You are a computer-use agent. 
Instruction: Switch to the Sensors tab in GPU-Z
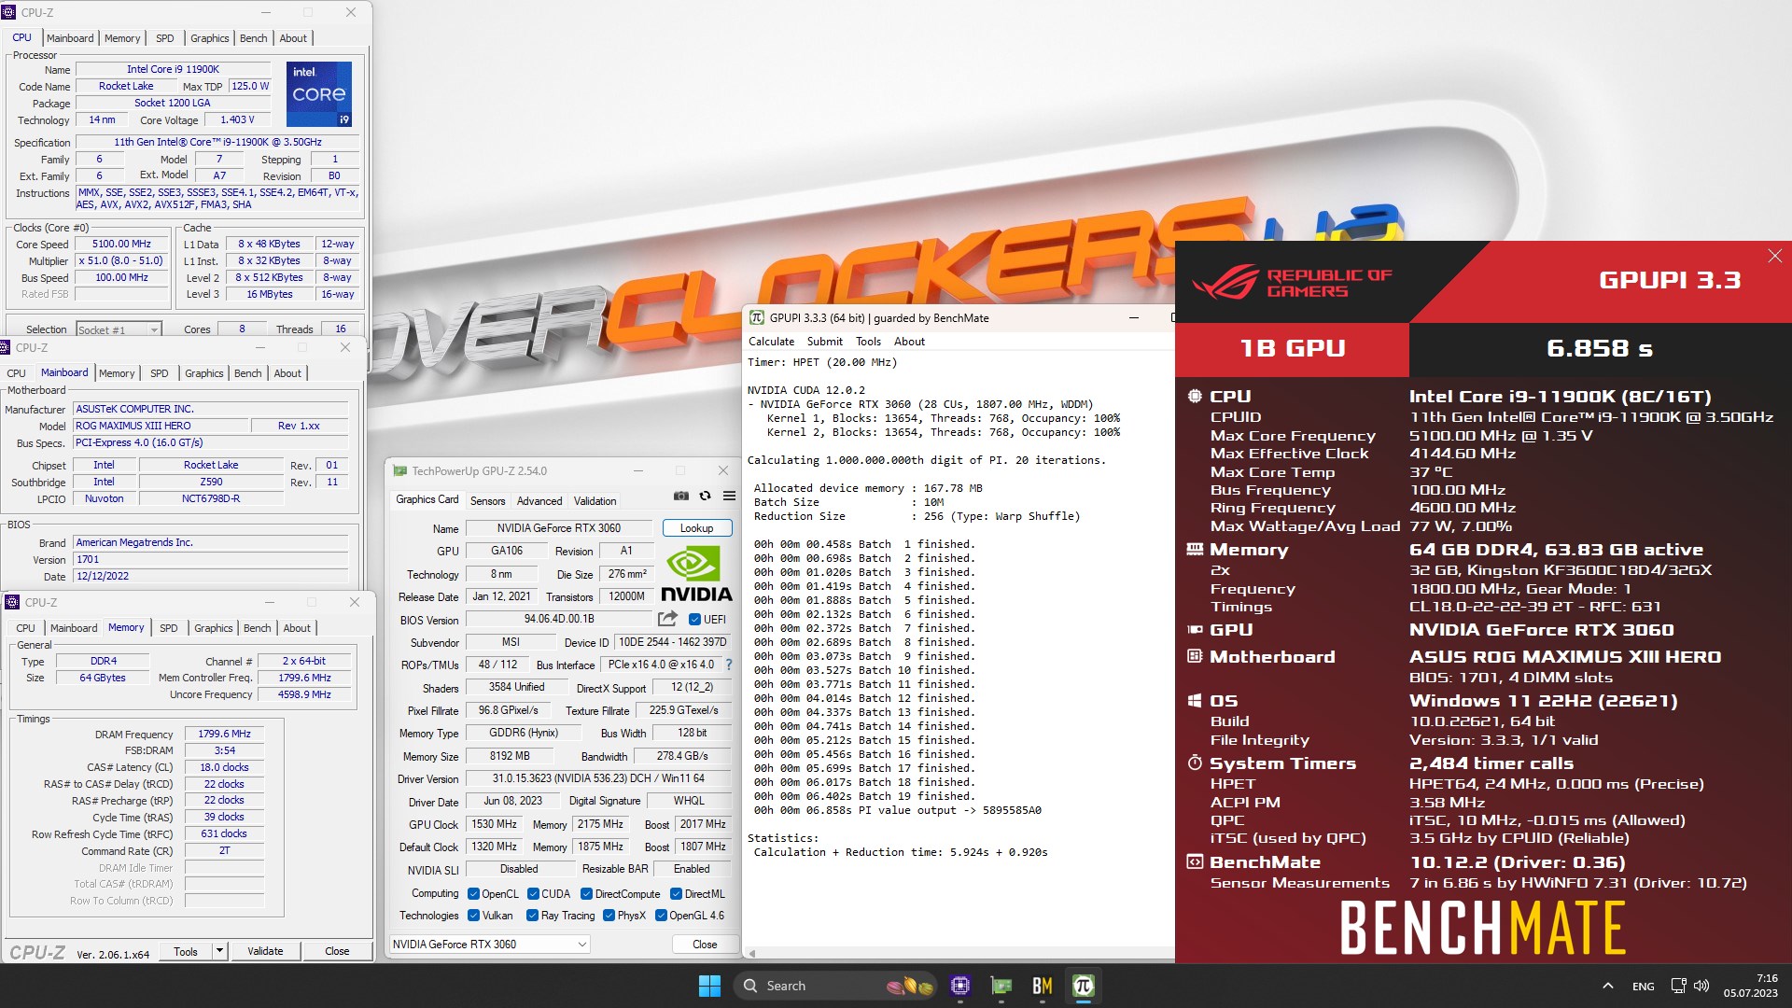pos(487,501)
